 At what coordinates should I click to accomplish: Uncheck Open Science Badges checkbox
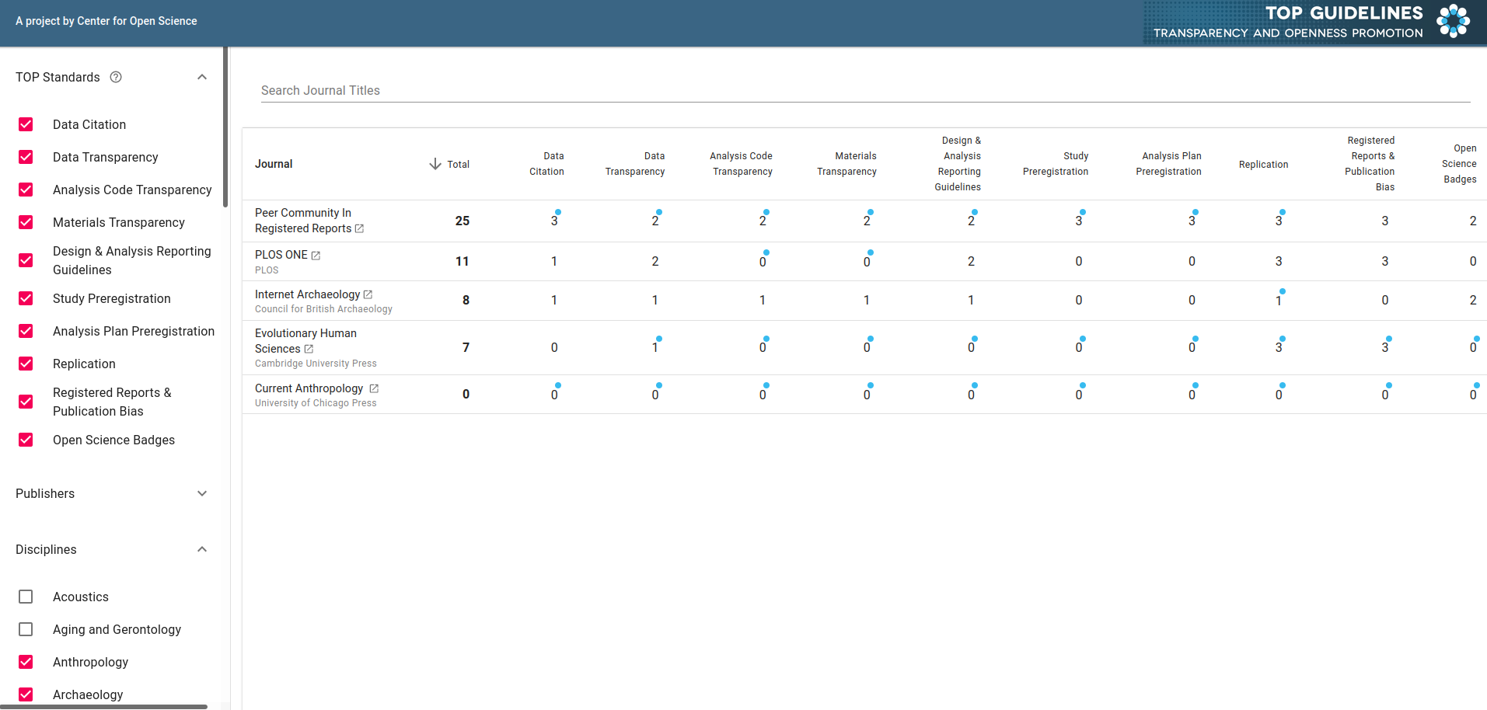[x=26, y=440]
